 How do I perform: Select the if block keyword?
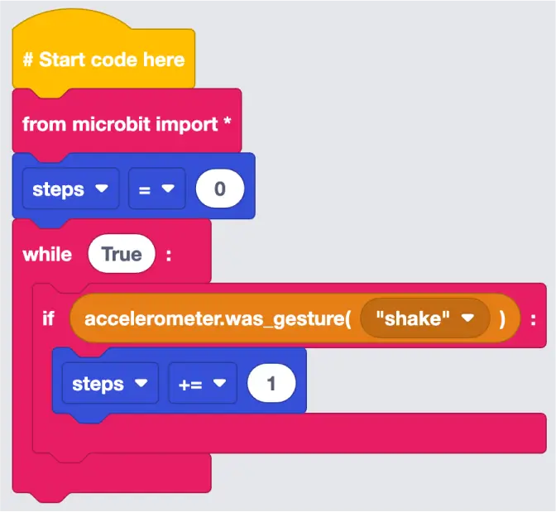pyautogui.click(x=48, y=318)
